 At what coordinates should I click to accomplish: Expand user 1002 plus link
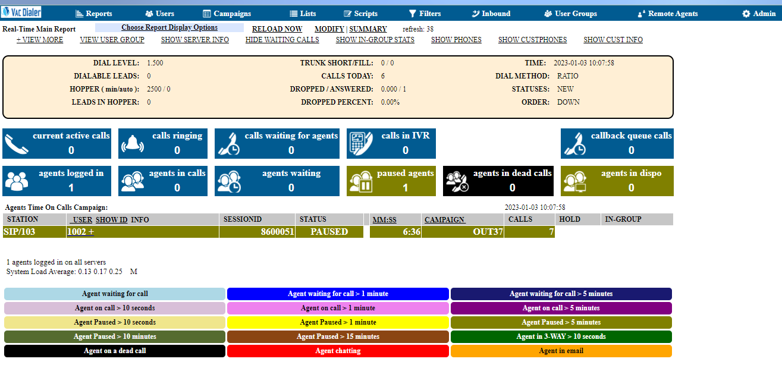(x=80, y=232)
